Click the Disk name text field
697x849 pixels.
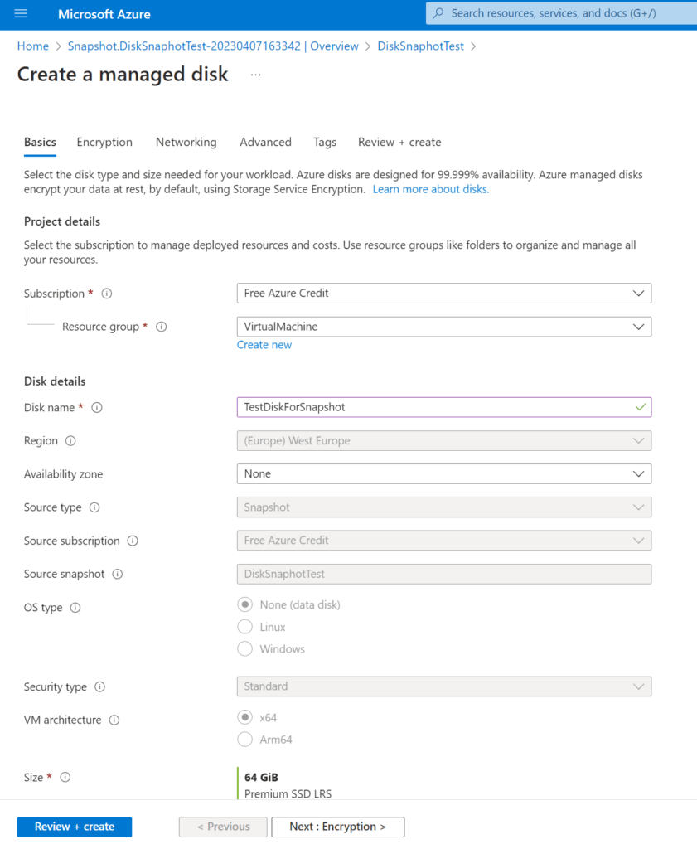[x=435, y=408]
